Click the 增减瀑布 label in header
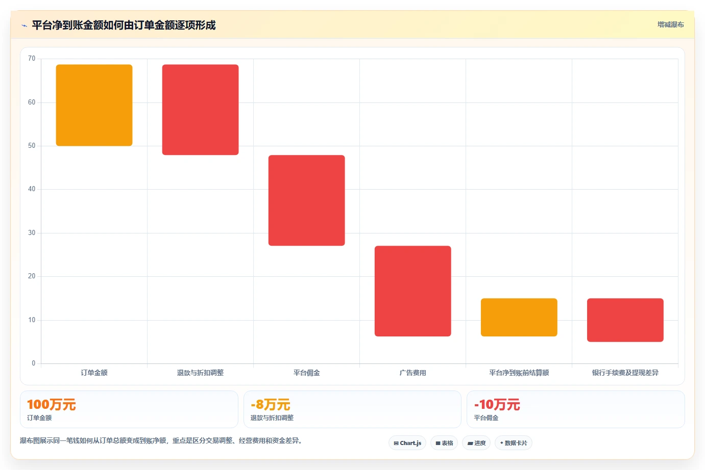 670,24
